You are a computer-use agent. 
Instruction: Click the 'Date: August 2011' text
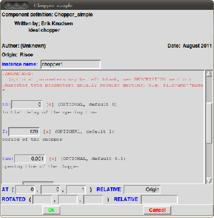click(x=190, y=46)
